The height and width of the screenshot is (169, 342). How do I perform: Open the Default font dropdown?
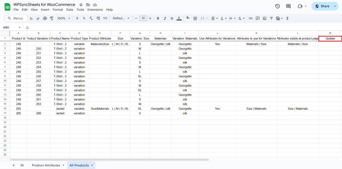121,18
